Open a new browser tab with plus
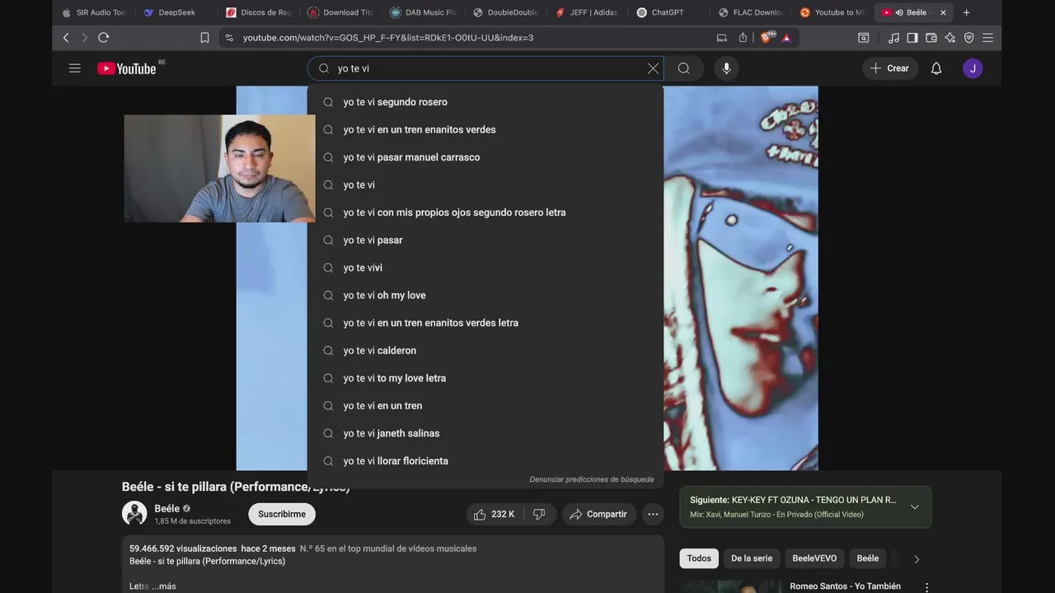This screenshot has width=1055, height=593. [967, 12]
